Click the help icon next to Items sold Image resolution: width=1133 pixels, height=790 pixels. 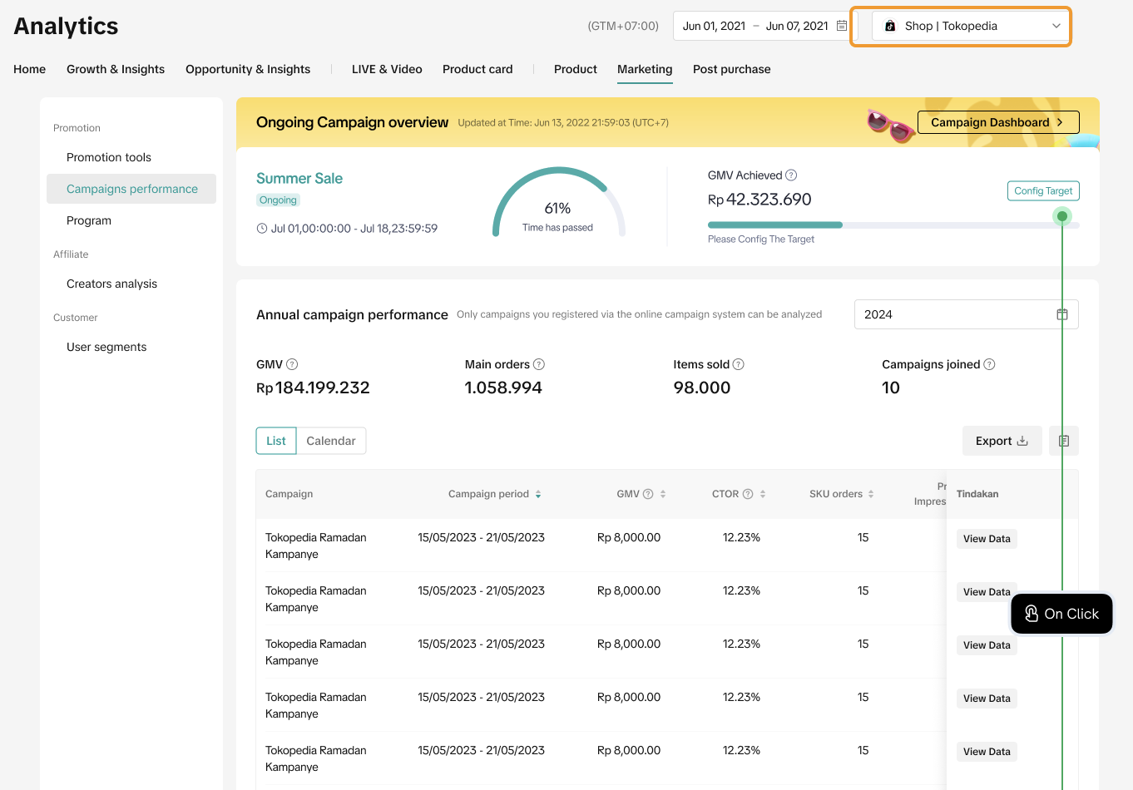(x=739, y=364)
